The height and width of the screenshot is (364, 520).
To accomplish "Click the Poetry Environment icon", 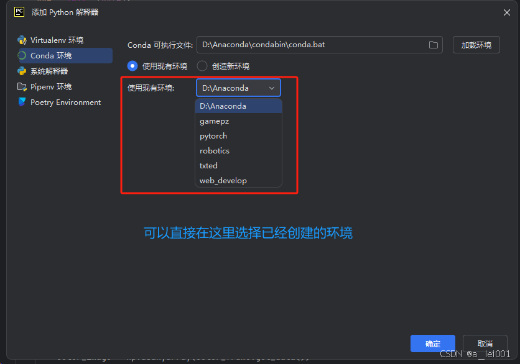I will pyautogui.click(x=22, y=102).
